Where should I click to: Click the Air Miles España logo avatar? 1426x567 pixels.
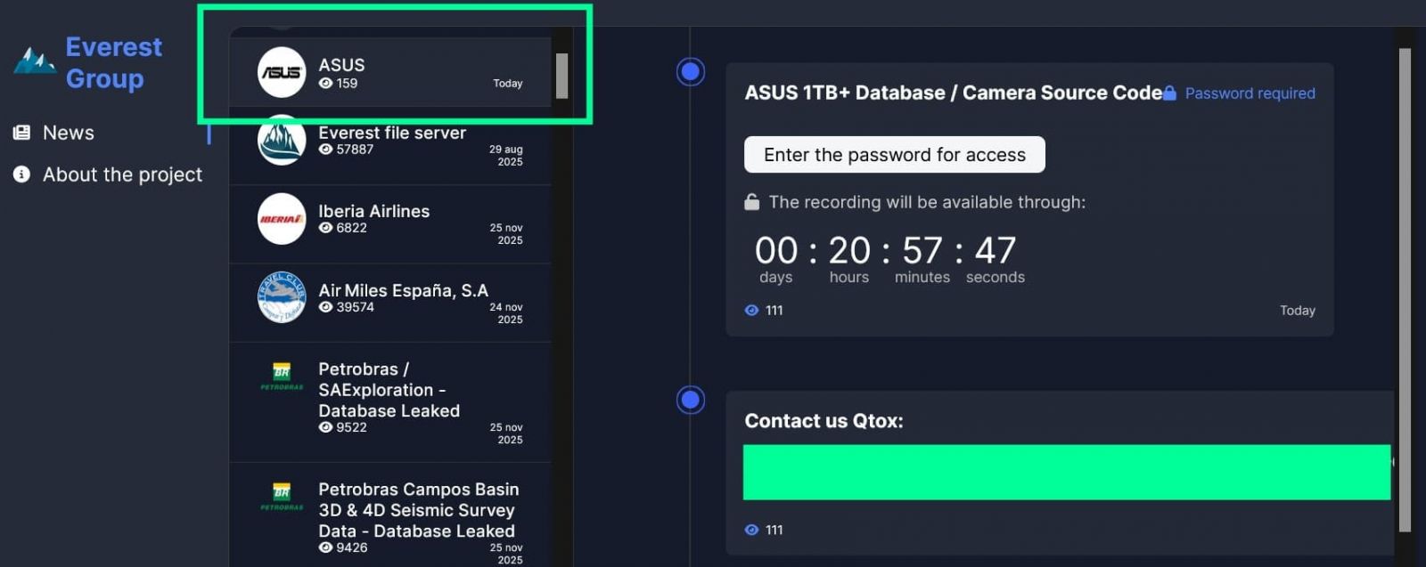(x=282, y=297)
